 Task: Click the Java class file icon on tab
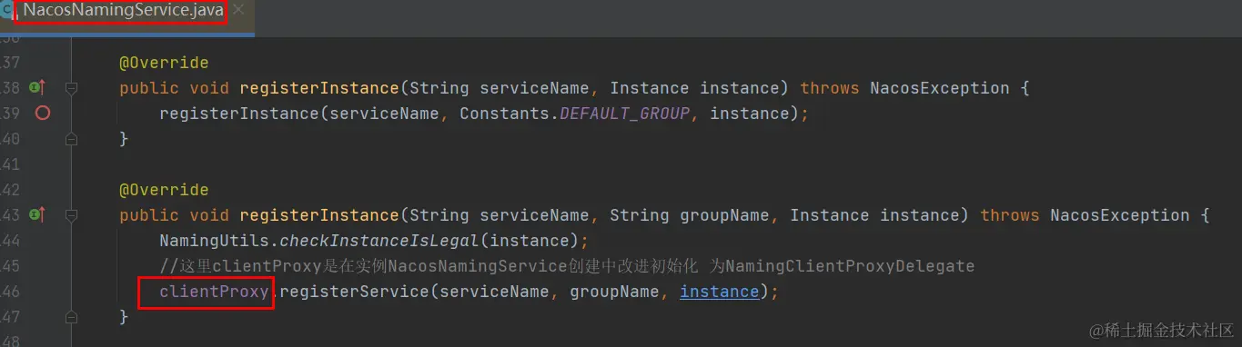[6, 12]
